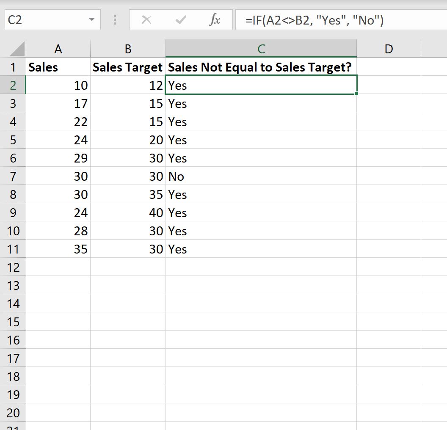Click the Select All corner triangle
Image resolution: width=447 pixels, height=430 pixels.
17,49
